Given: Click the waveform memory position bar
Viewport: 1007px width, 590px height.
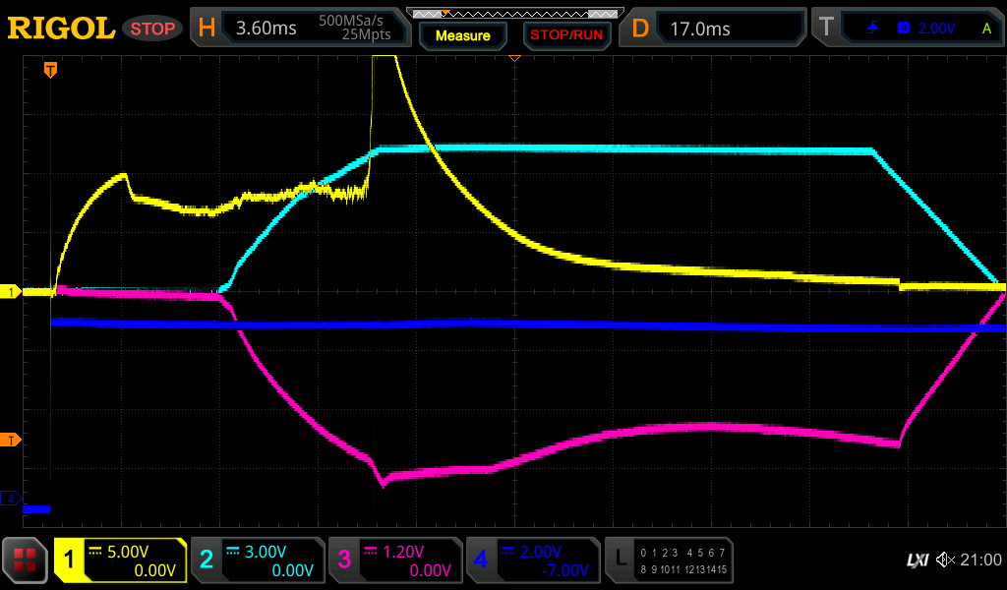Looking at the screenshot, I should point(514,13).
